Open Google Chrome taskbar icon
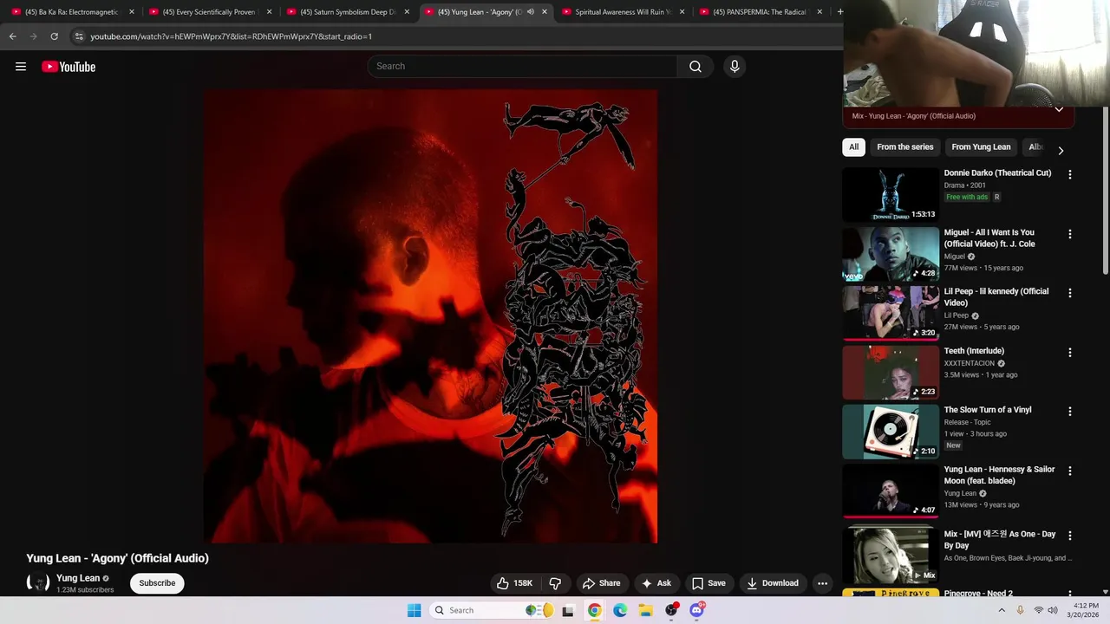 pyautogui.click(x=594, y=610)
